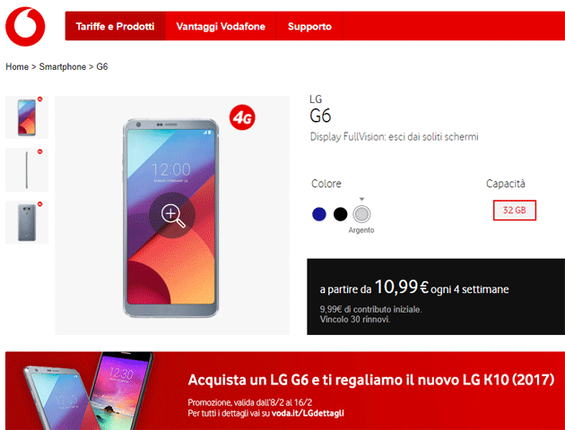Click the small red badge on front thumbnail
The image size is (565, 430).
40,99
